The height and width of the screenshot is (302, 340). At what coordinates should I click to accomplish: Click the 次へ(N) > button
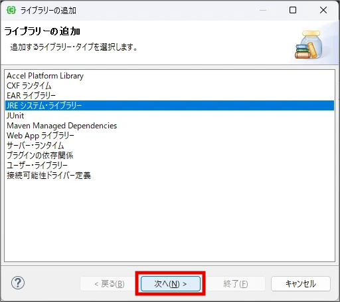pyautogui.click(x=171, y=283)
